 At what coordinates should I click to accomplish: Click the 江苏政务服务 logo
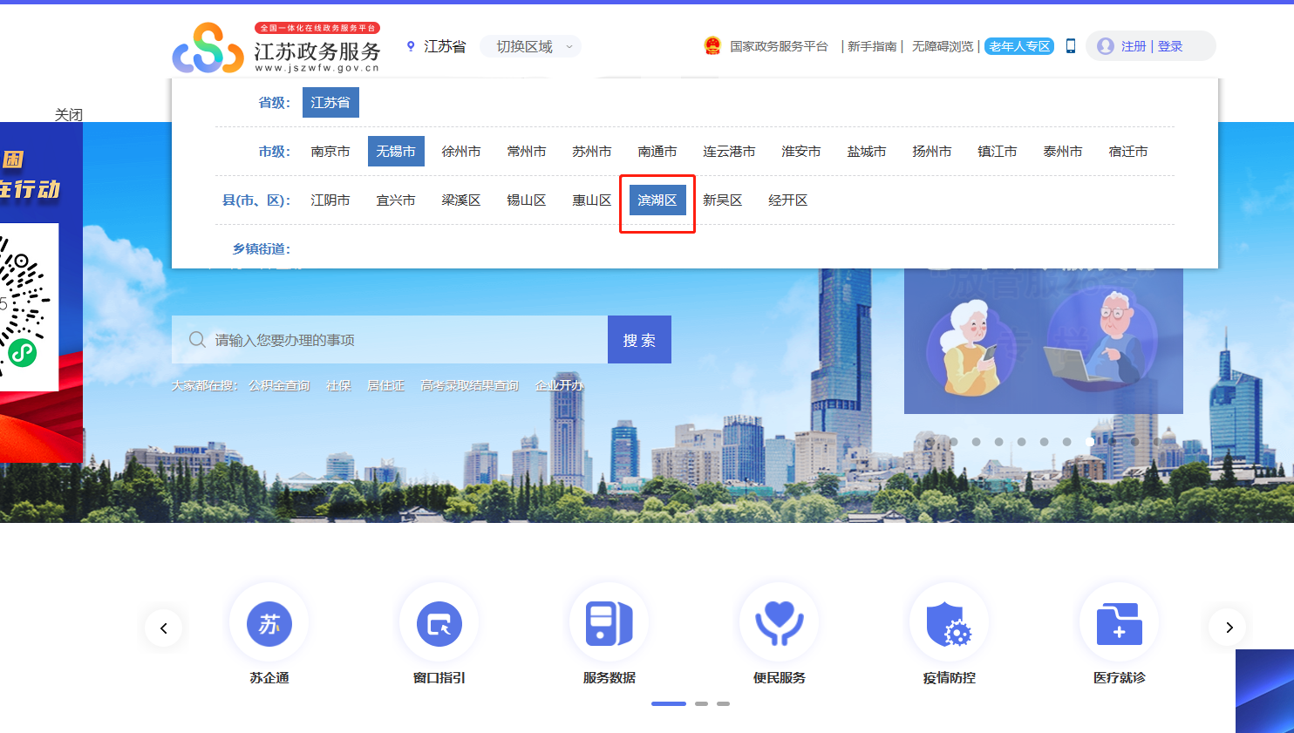point(276,49)
